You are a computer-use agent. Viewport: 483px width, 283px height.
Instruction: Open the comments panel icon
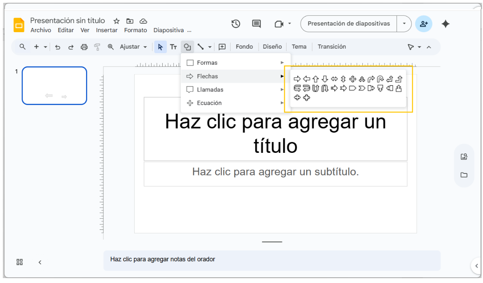[x=257, y=24]
